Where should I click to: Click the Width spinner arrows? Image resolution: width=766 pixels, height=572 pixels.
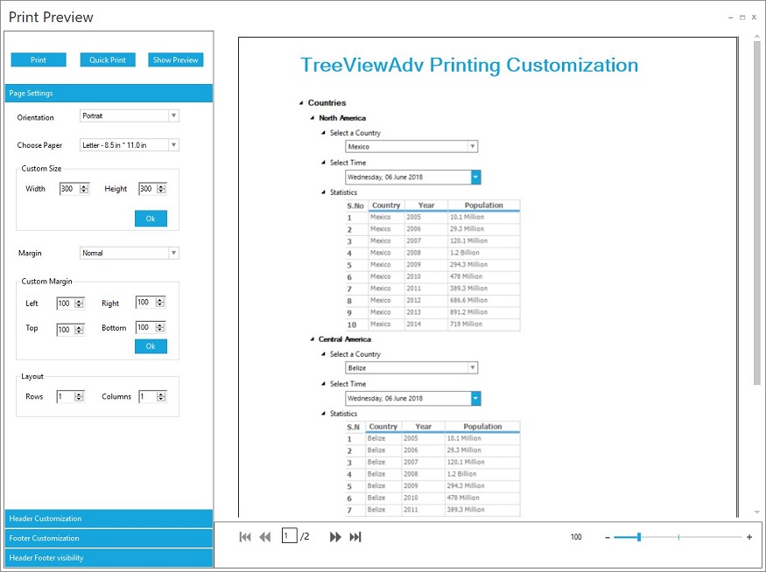(84, 189)
